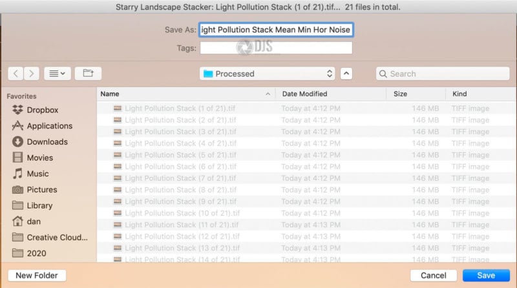Click the Save As filename field
The width and height of the screenshot is (517, 288).
(x=276, y=29)
